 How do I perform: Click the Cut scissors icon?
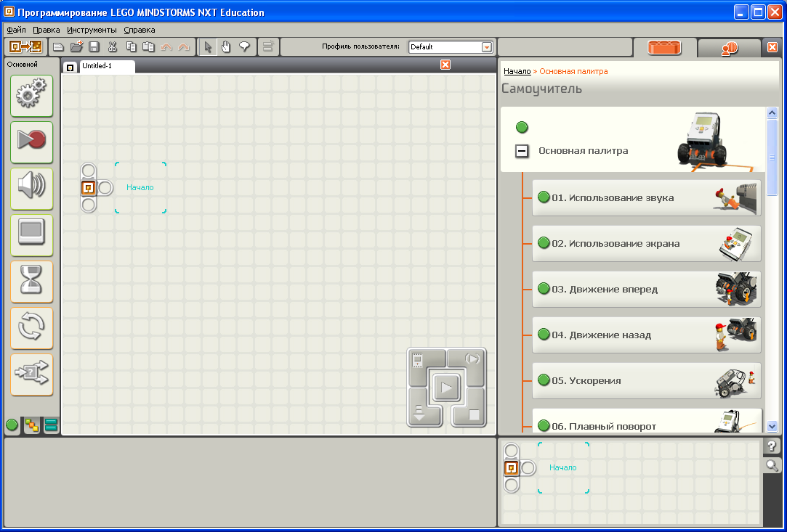click(x=113, y=47)
